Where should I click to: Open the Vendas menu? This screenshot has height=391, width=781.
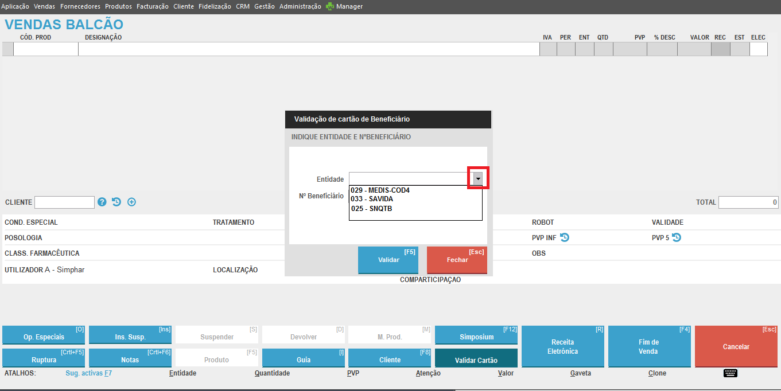[45, 6]
